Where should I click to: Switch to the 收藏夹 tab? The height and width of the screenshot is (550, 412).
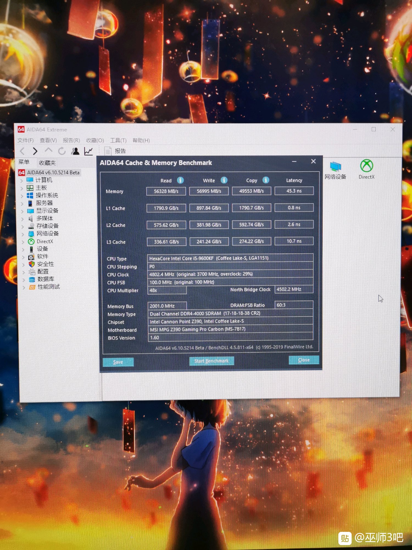click(x=47, y=163)
